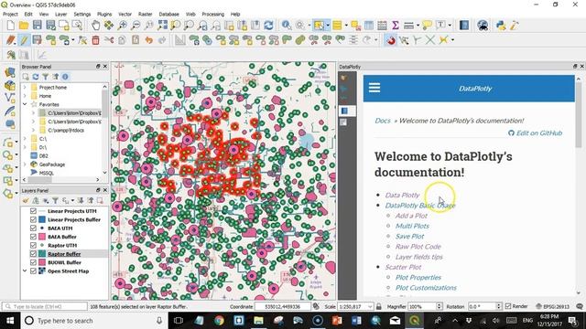Click the Coordinate field in status bar

(283, 307)
